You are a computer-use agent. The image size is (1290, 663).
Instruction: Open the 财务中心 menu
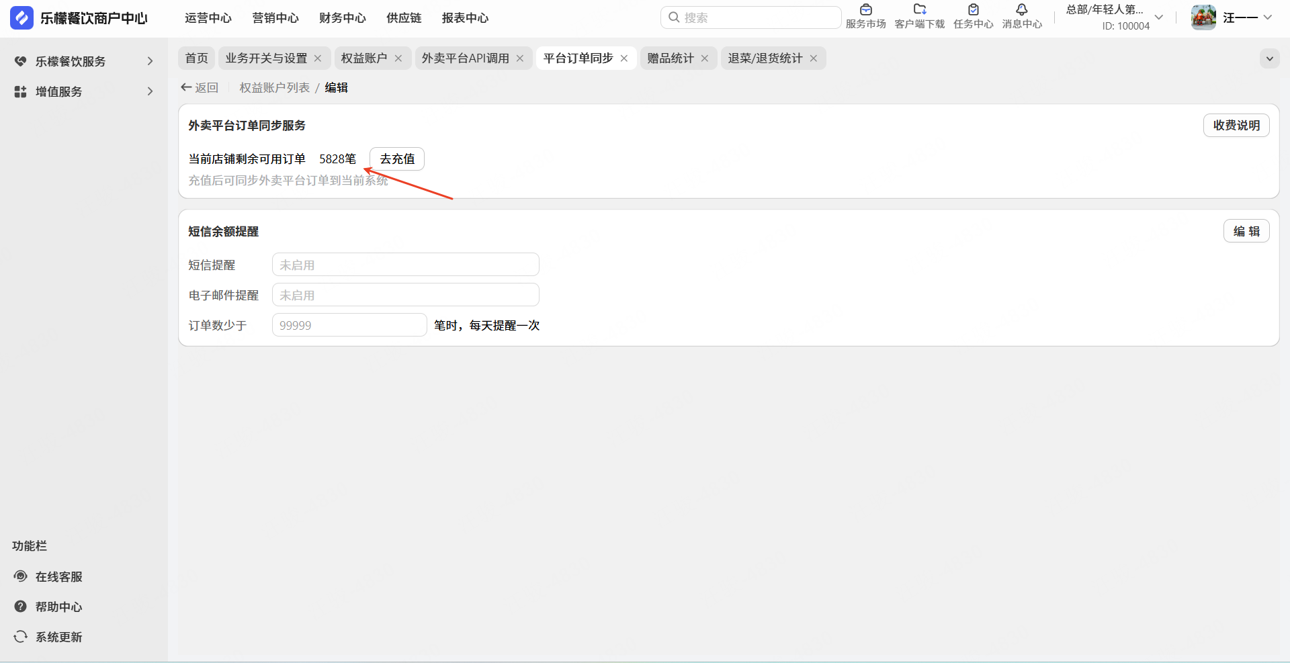tap(343, 18)
